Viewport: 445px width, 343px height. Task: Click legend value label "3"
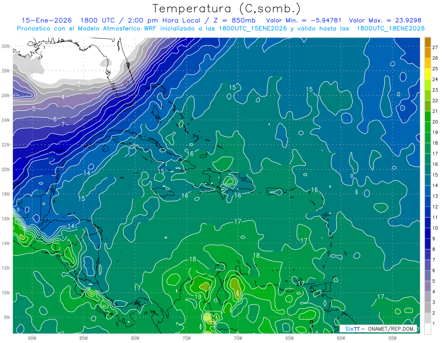434,303
